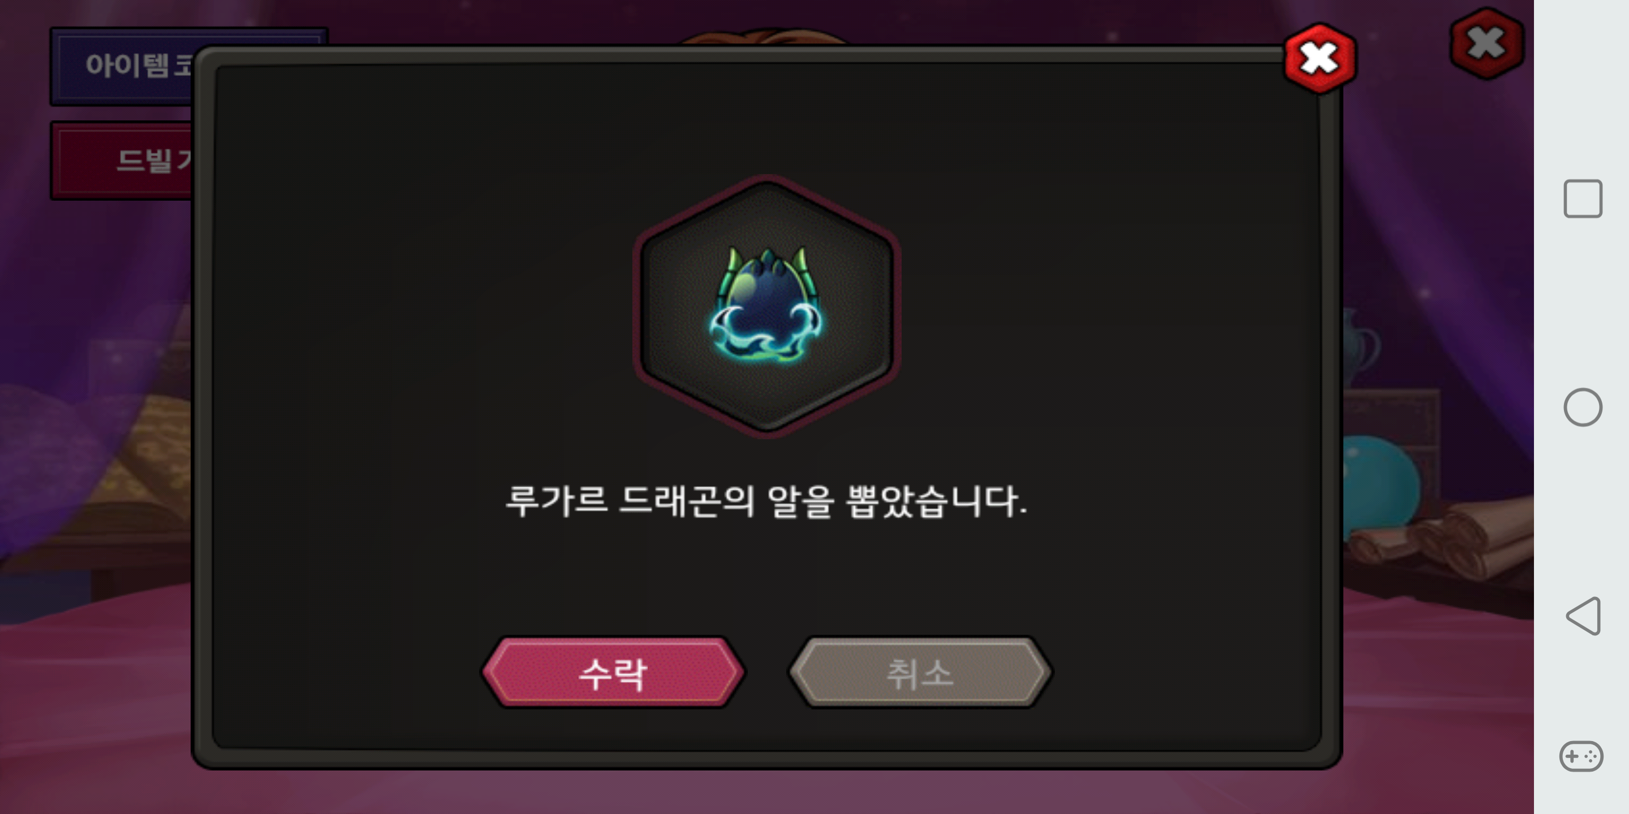Tap the blue vase in the background

[x=1360, y=344]
